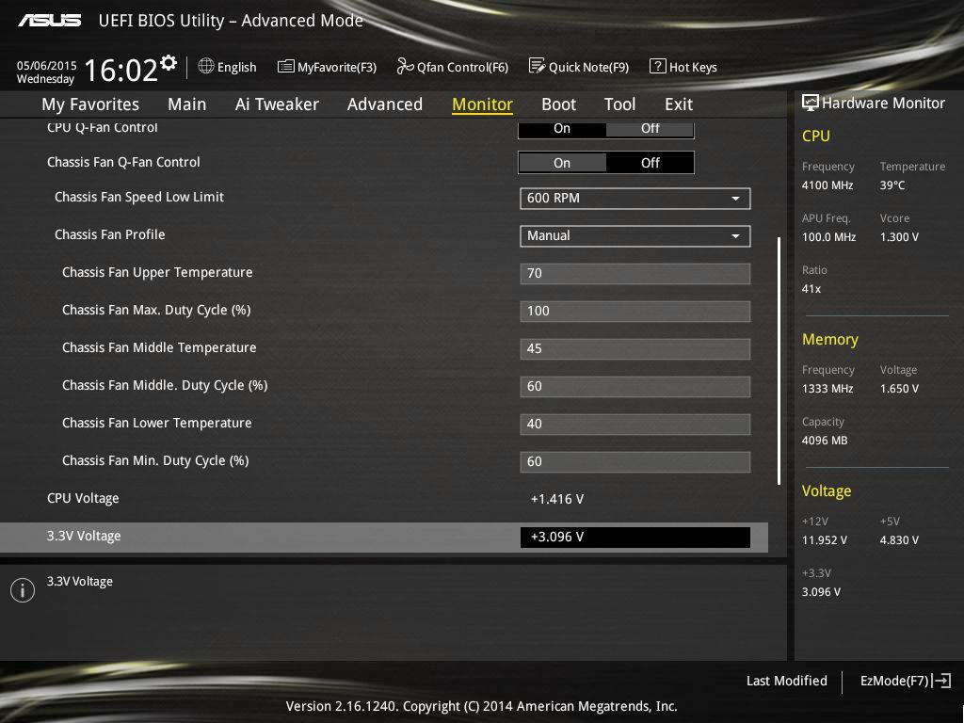Turn Chassis Fan Q-Fan Control On
964x723 pixels.
562,163
